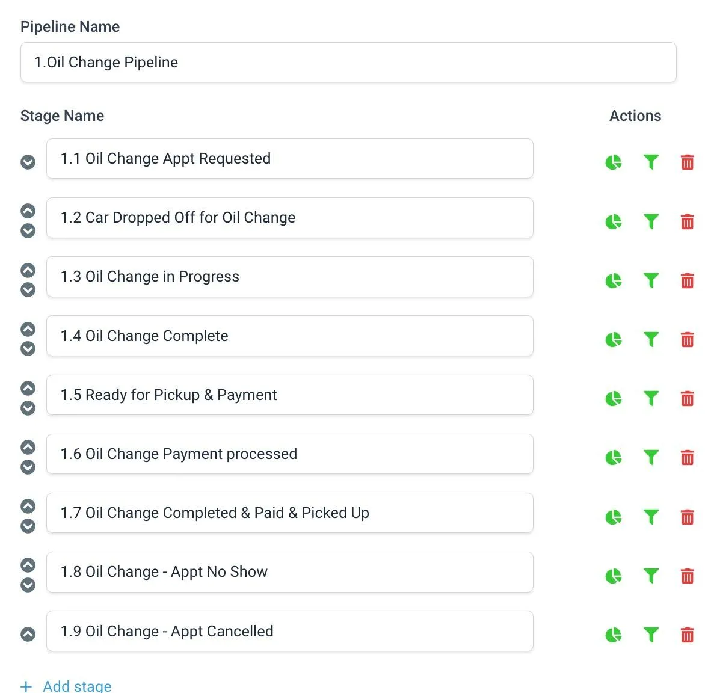Click funnel icon for 1.4 Oil Change Complete stage
Image resolution: width=717 pixels, height=693 pixels.
650,340
